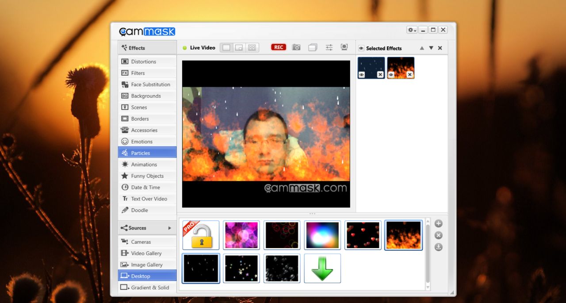The height and width of the screenshot is (303, 566).
Task: Click the PRO locked effect thumbnail
Action: (x=201, y=235)
